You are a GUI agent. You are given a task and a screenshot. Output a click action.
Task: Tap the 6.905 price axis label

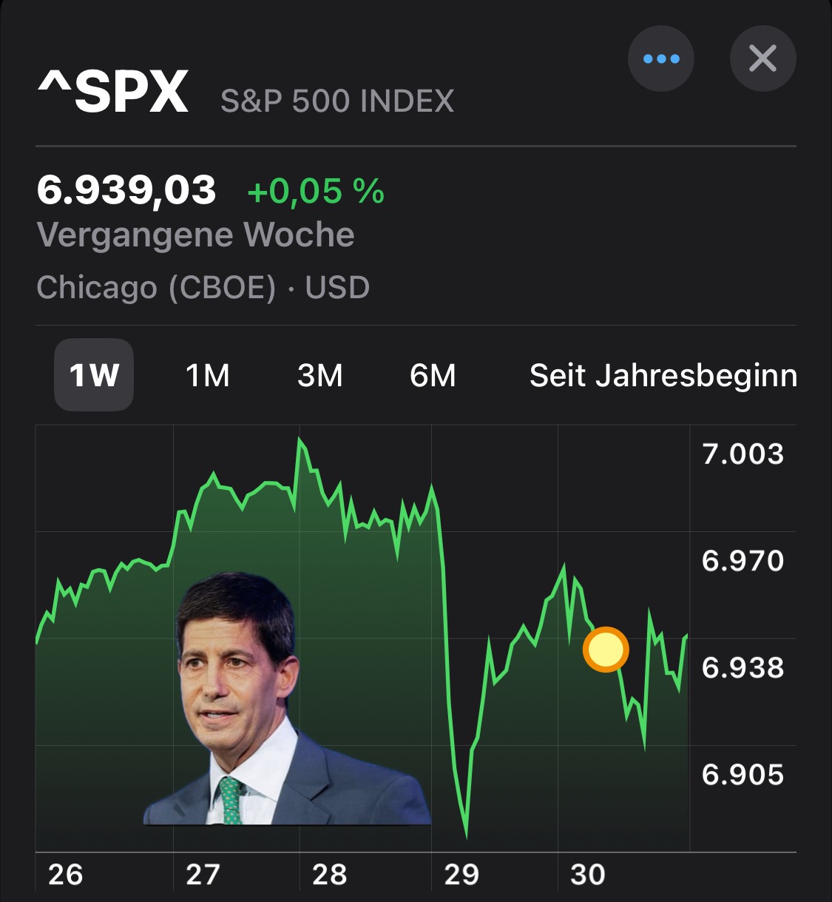tap(743, 775)
